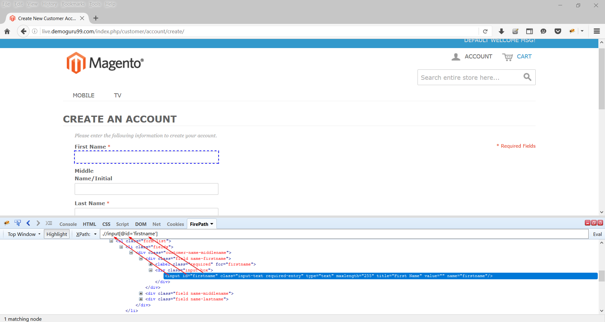Close the Create New Customer Account tab
The width and height of the screenshot is (605, 322).
pos(82,18)
